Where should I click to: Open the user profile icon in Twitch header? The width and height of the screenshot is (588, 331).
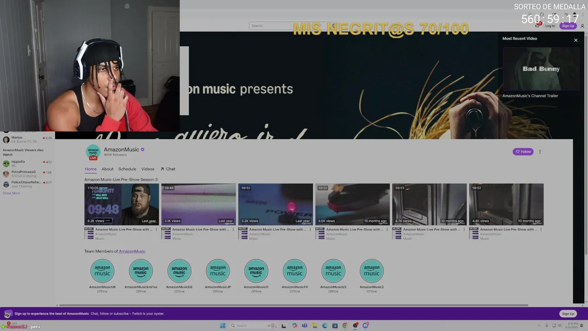pyautogui.click(x=582, y=26)
